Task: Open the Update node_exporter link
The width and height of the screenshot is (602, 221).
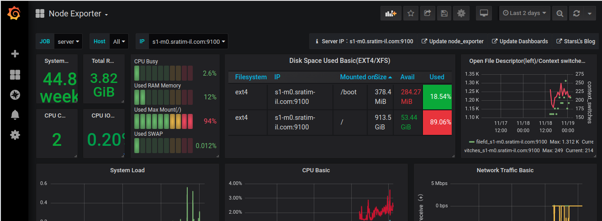Action: click(453, 41)
